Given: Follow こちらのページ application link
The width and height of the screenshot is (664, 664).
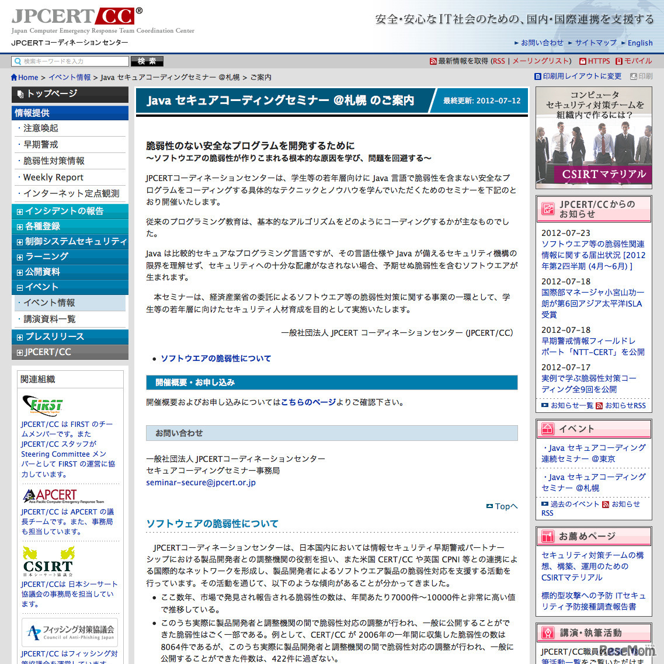Looking at the screenshot, I should click(x=308, y=402).
